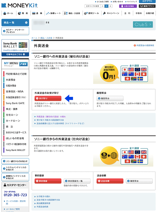Click the 切替申込はこちら wallet button
Screen dimensions: 157x212
click(x=15, y=54)
